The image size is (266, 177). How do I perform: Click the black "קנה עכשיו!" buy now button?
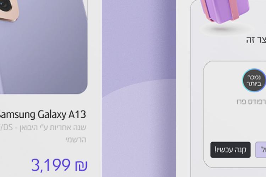[231, 150]
